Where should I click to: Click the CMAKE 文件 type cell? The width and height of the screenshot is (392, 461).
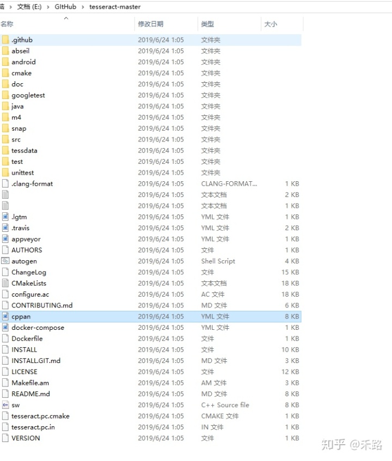tap(220, 416)
